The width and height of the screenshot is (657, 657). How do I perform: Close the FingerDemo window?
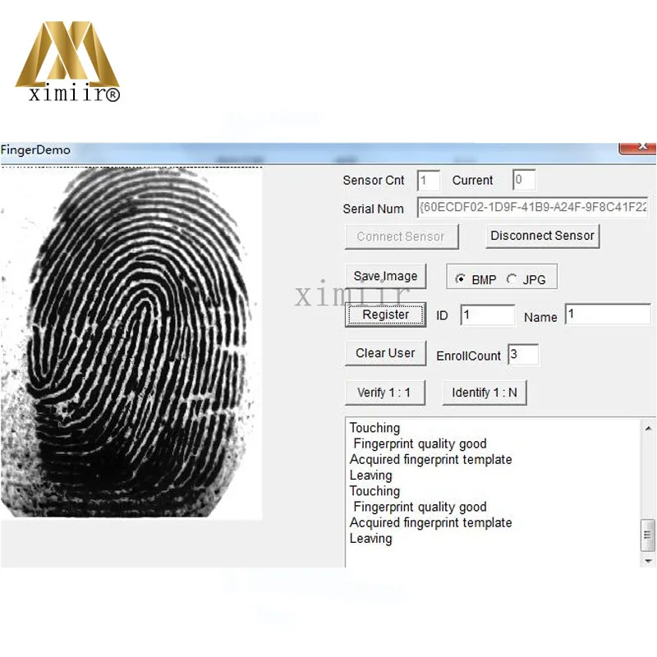coord(638,148)
